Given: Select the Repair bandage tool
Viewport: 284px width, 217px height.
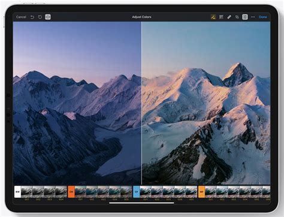Looking at the screenshot, I should (229, 17).
